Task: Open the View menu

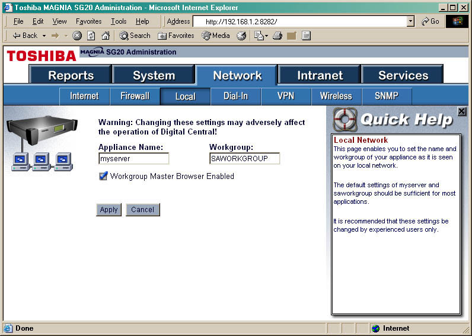Action: [x=59, y=21]
